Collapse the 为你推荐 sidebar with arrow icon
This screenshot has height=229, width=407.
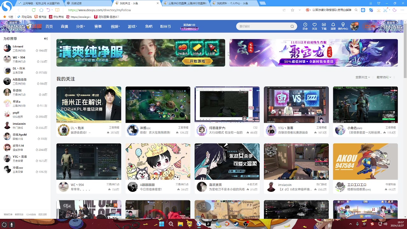[x=46, y=38]
